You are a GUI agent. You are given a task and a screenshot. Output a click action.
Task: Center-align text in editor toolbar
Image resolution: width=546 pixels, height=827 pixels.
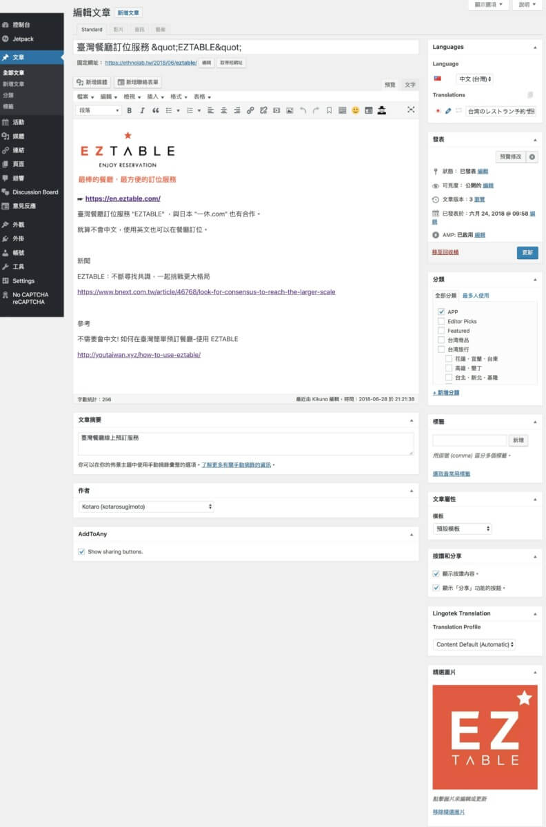pos(224,110)
